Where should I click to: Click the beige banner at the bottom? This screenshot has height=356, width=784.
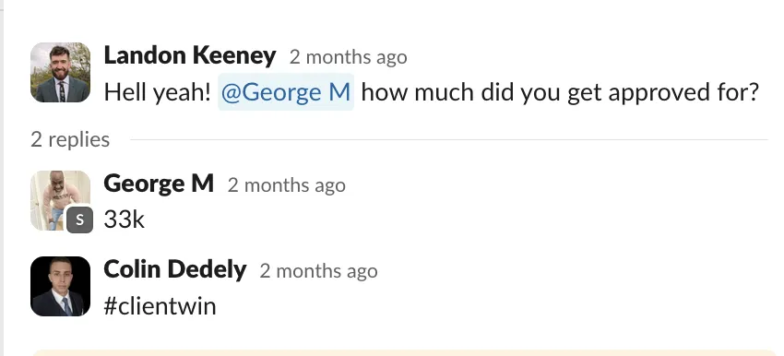pos(404,353)
